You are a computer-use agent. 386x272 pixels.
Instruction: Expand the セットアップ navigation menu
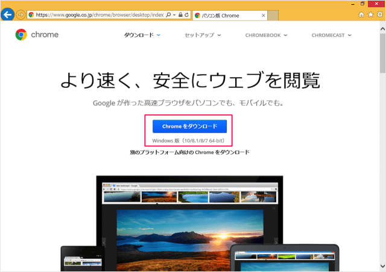(203, 36)
